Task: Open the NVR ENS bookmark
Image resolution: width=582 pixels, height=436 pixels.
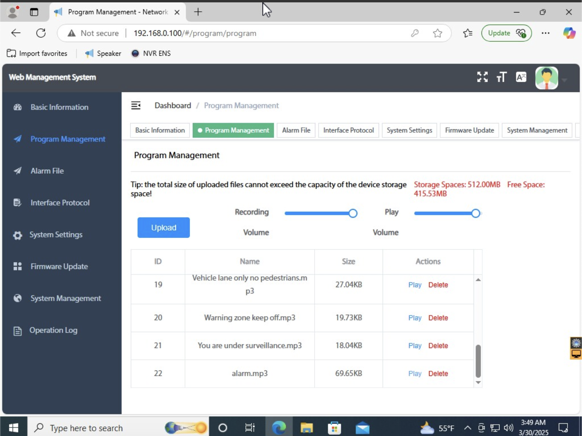Action: [151, 53]
